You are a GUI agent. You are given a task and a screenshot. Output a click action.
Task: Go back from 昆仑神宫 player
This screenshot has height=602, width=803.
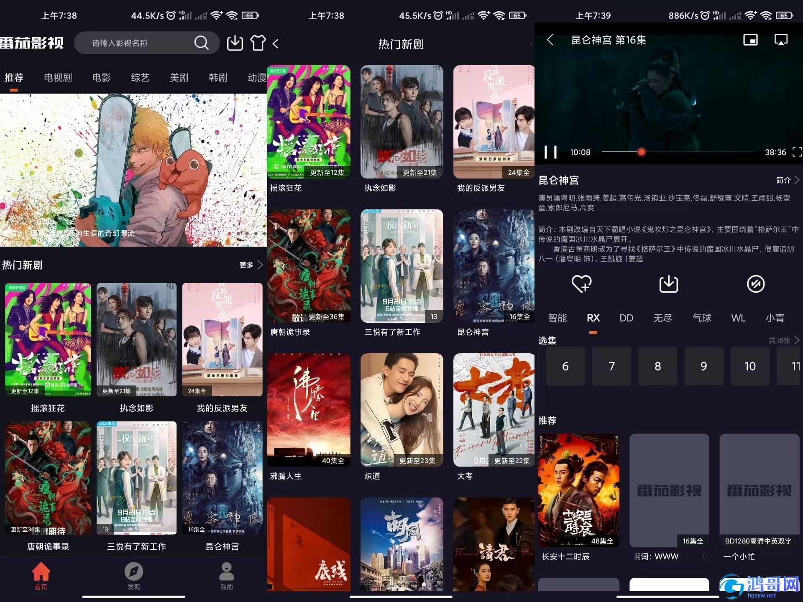(550, 40)
